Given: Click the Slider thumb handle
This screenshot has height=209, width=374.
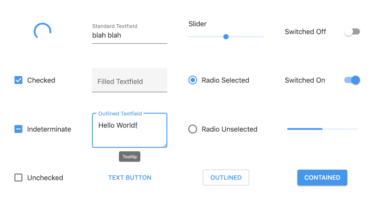Looking at the screenshot, I should 226,37.
